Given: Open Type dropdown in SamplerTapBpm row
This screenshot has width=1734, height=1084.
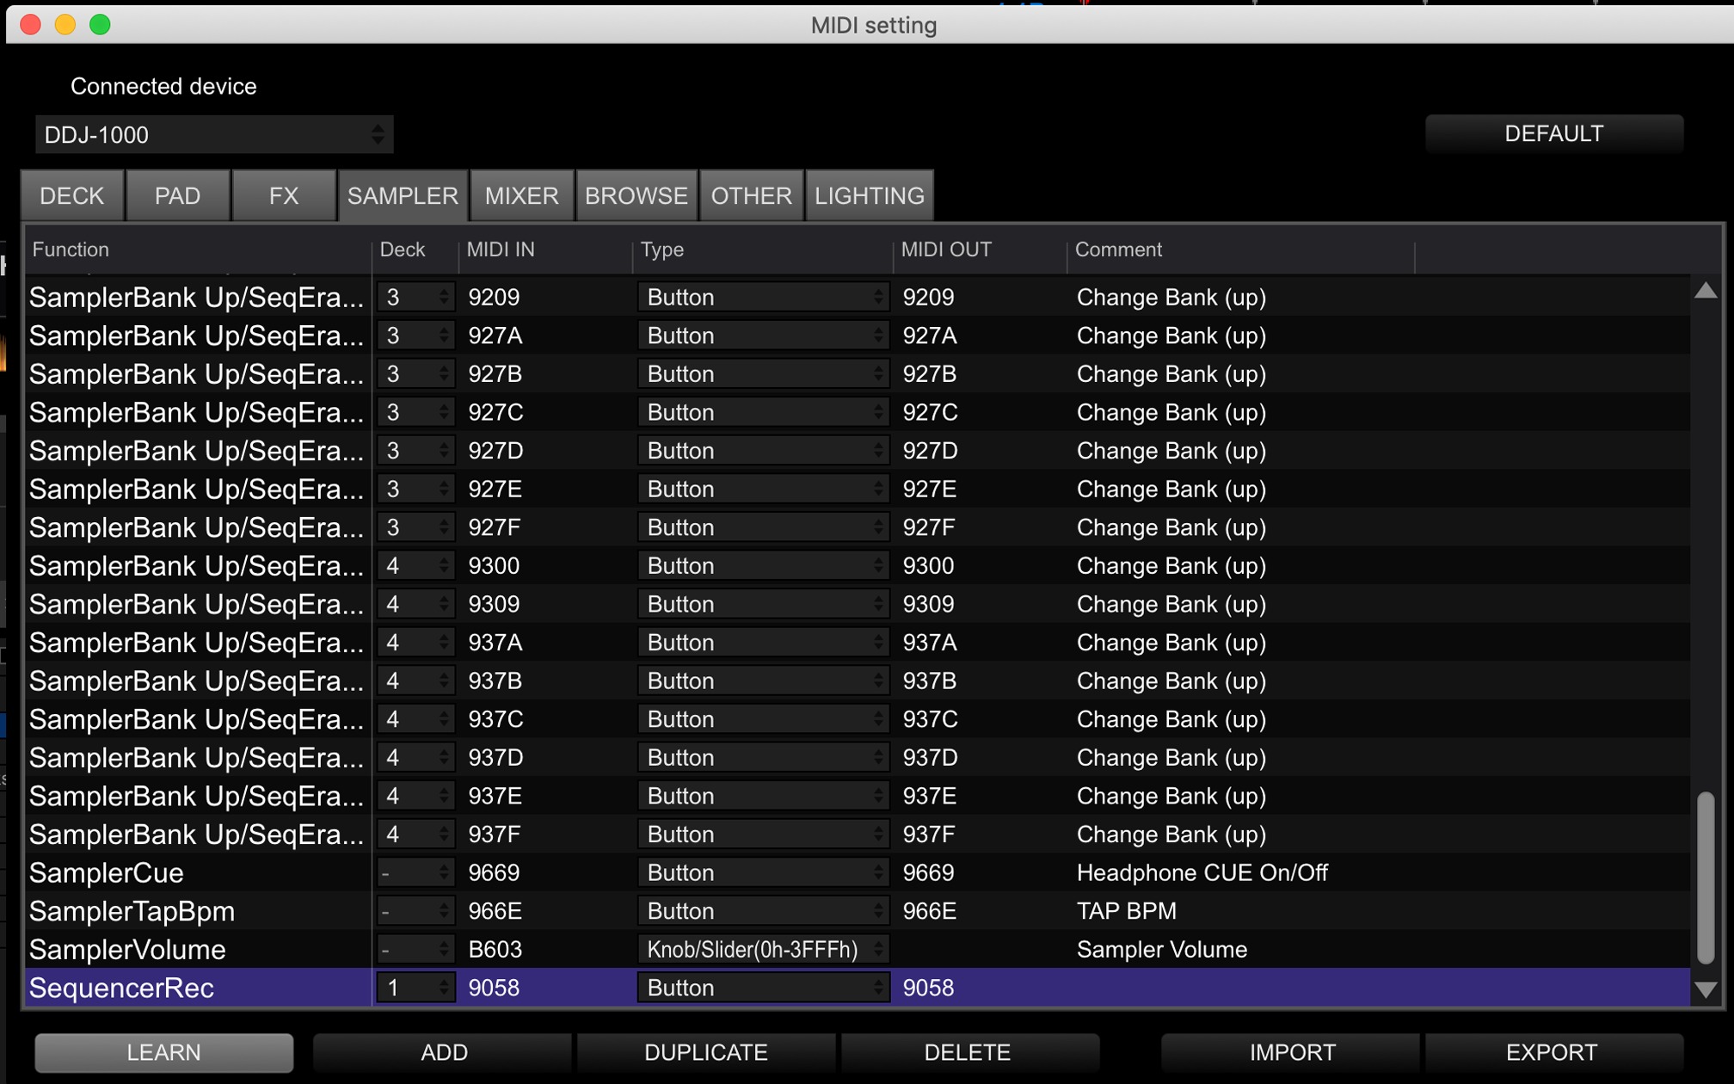Looking at the screenshot, I should [x=762, y=911].
